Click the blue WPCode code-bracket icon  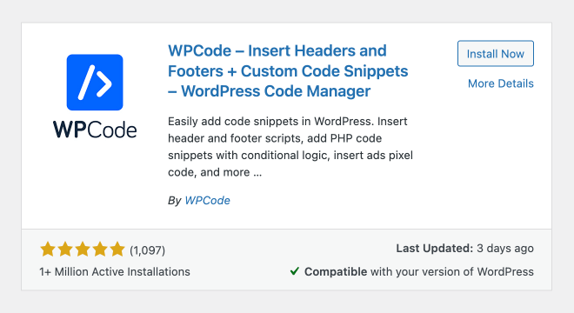click(95, 83)
